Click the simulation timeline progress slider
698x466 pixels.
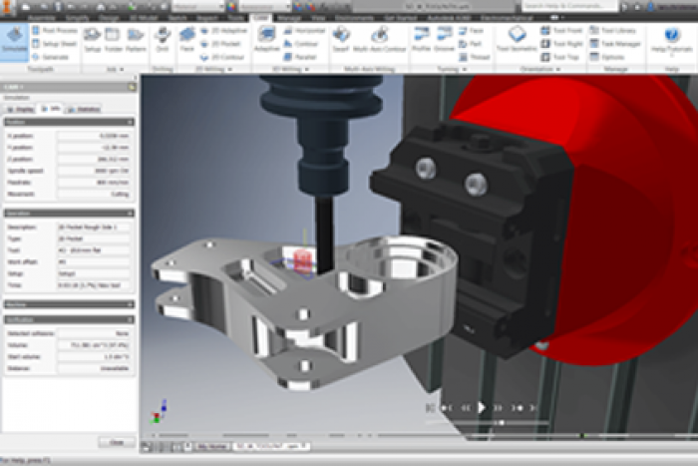pos(499,422)
